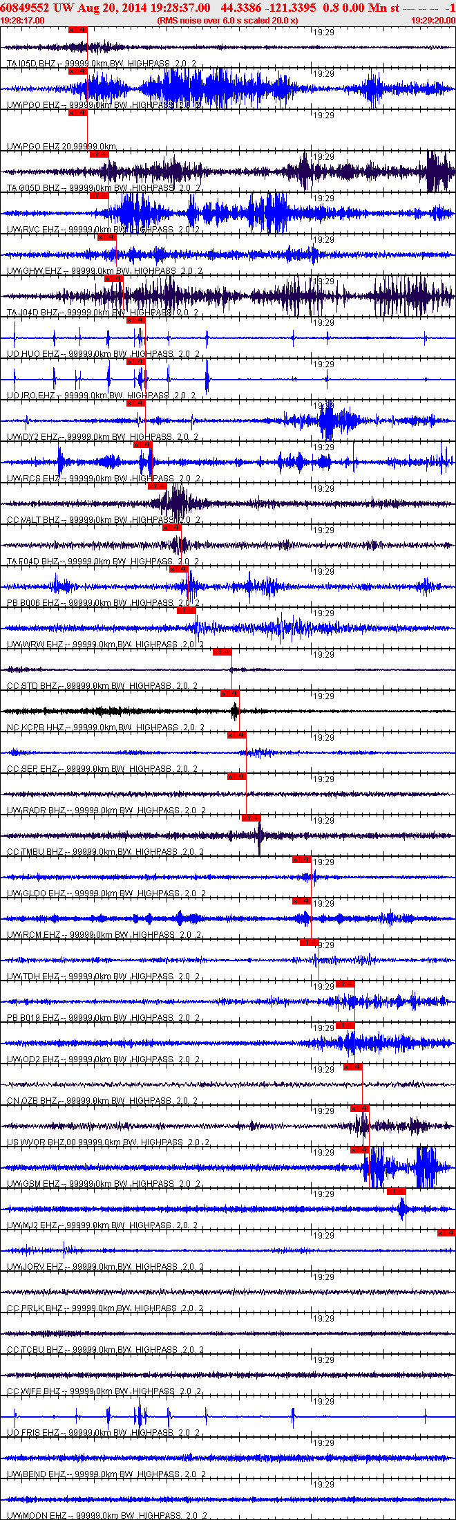Select the PB B006 EHZ station label

click(x=103, y=603)
